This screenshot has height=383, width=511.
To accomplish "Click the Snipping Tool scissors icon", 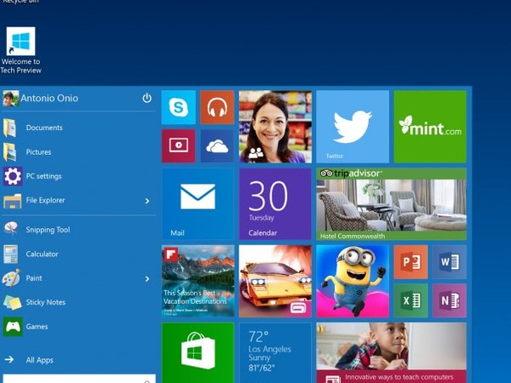I will pyautogui.click(x=11, y=228).
